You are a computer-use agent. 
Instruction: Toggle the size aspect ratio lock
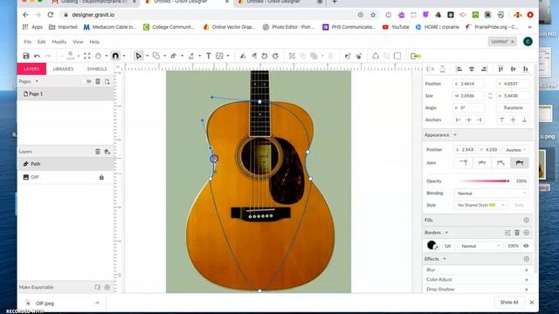click(490, 96)
